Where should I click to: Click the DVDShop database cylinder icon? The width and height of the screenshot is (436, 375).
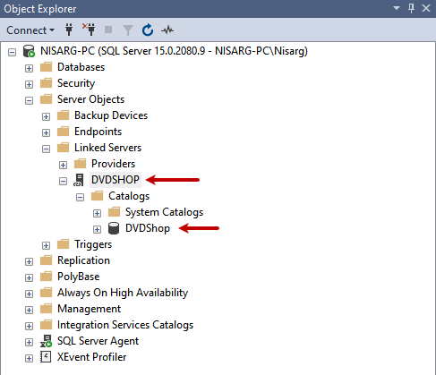click(x=114, y=228)
